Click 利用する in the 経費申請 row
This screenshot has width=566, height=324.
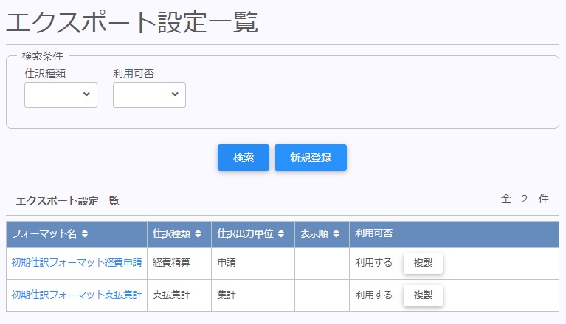tap(373, 264)
